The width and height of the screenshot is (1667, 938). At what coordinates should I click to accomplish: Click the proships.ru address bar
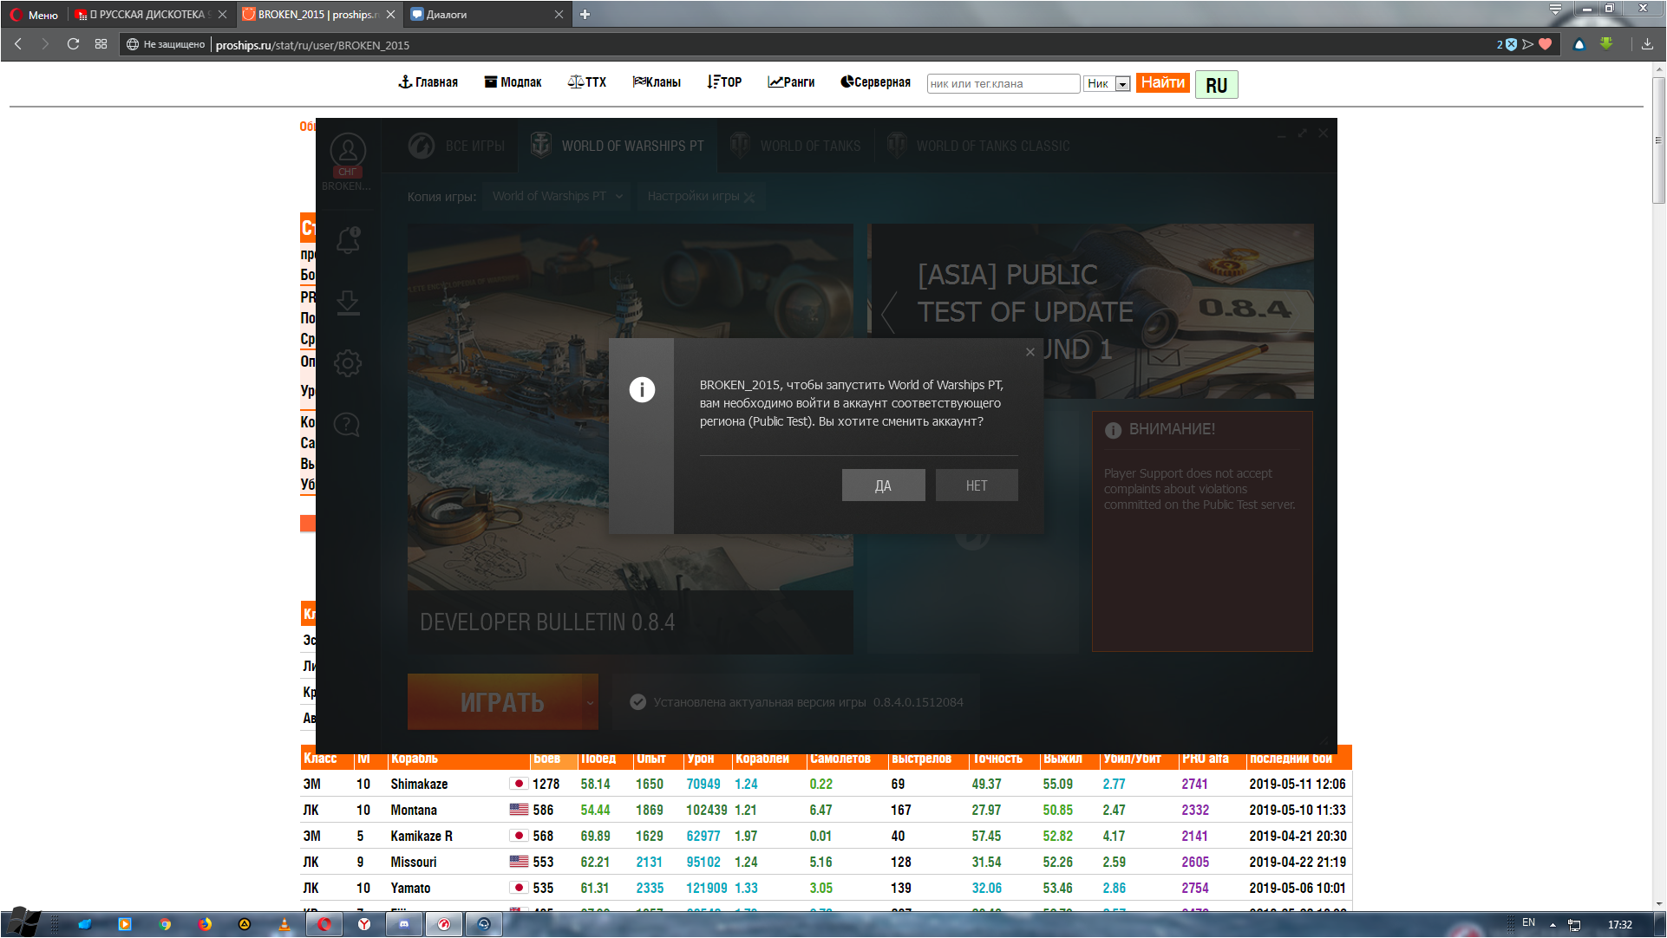click(x=850, y=45)
